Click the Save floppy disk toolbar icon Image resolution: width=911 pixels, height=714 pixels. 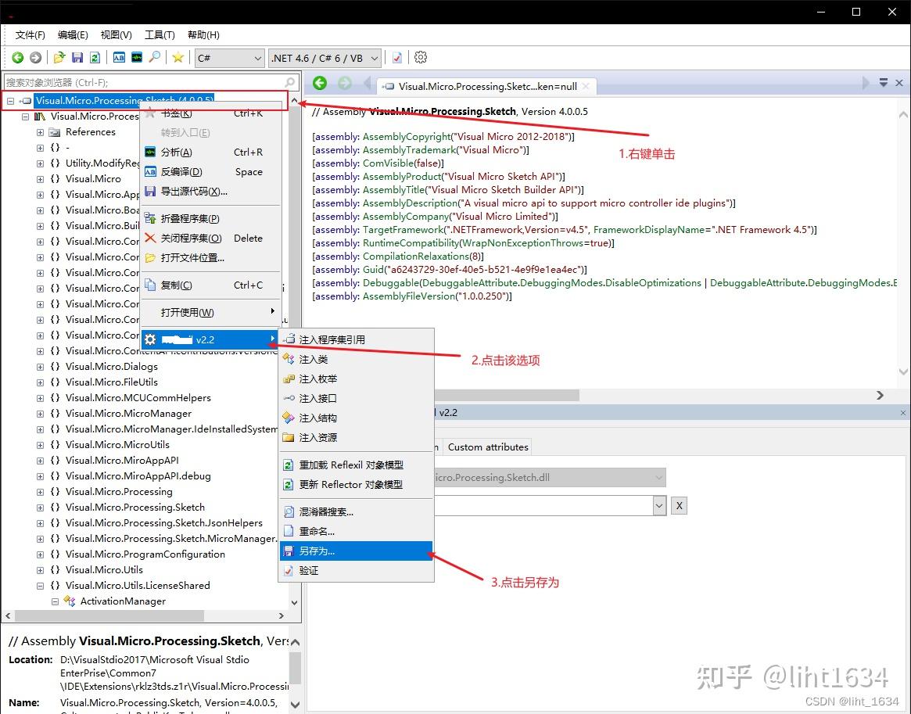(77, 58)
